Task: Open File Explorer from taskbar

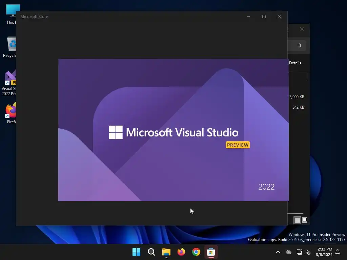Action: click(x=166, y=252)
